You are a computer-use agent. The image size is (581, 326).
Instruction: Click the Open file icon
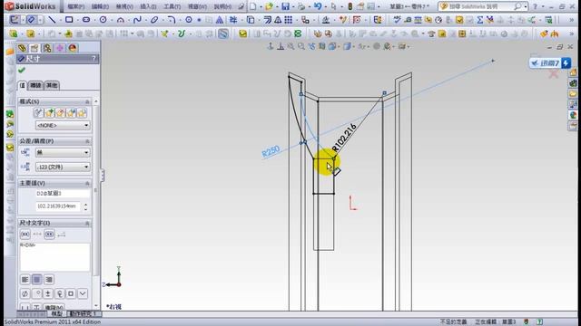pyautogui.click(x=269, y=6)
